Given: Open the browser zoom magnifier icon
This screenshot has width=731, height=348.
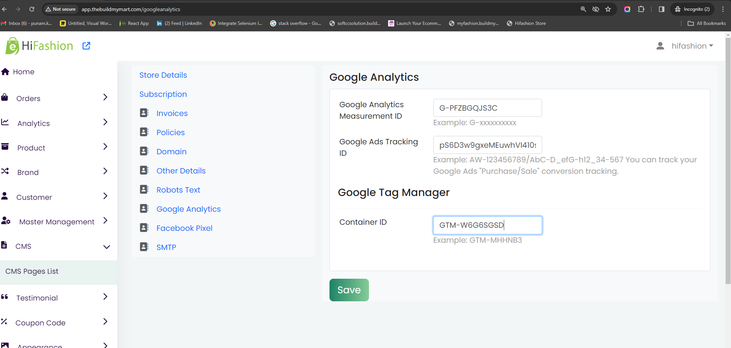Looking at the screenshot, I should pyautogui.click(x=583, y=9).
